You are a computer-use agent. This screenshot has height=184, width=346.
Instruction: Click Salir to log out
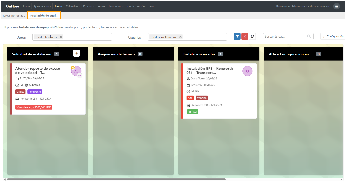(x=151, y=6)
